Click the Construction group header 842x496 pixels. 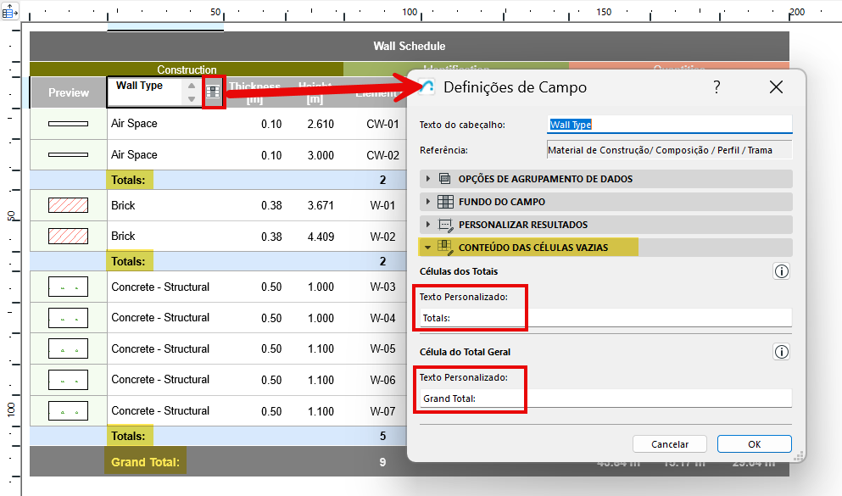[x=187, y=70]
